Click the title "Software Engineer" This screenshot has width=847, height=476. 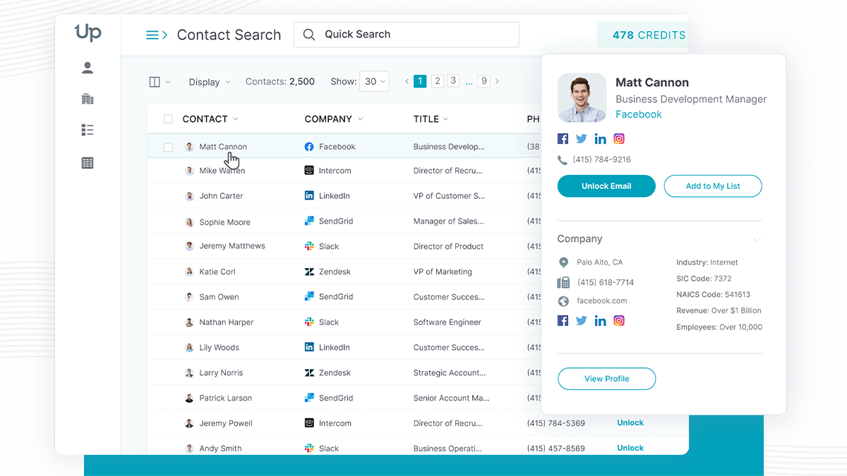447,322
